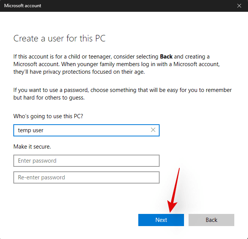Click the "Microsoft account" window title text
The height and width of the screenshot is (239, 248).
(22, 6)
